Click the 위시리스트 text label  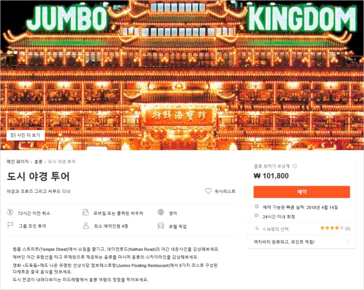[225, 191]
